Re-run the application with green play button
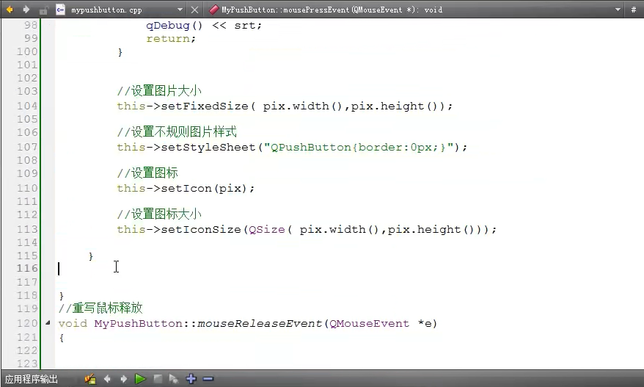The height and width of the screenshot is (387, 644). (140, 379)
